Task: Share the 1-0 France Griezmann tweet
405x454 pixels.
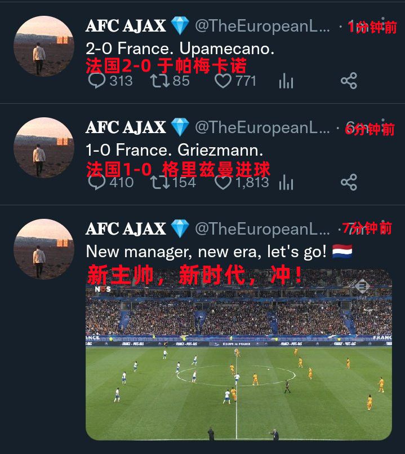Action: pos(349,182)
